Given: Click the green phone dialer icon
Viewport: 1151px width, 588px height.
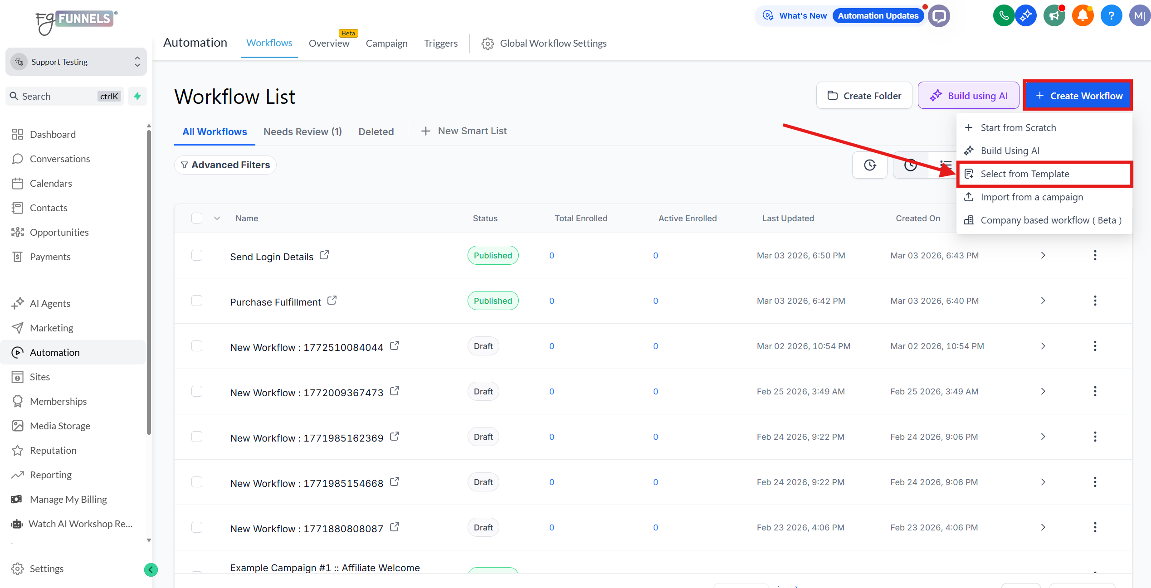Looking at the screenshot, I should coord(1003,16).
